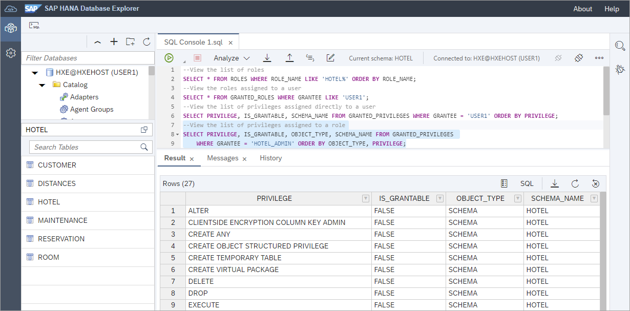Click the Format Code icon
This screenshot has width=630, height=311.
310,58
